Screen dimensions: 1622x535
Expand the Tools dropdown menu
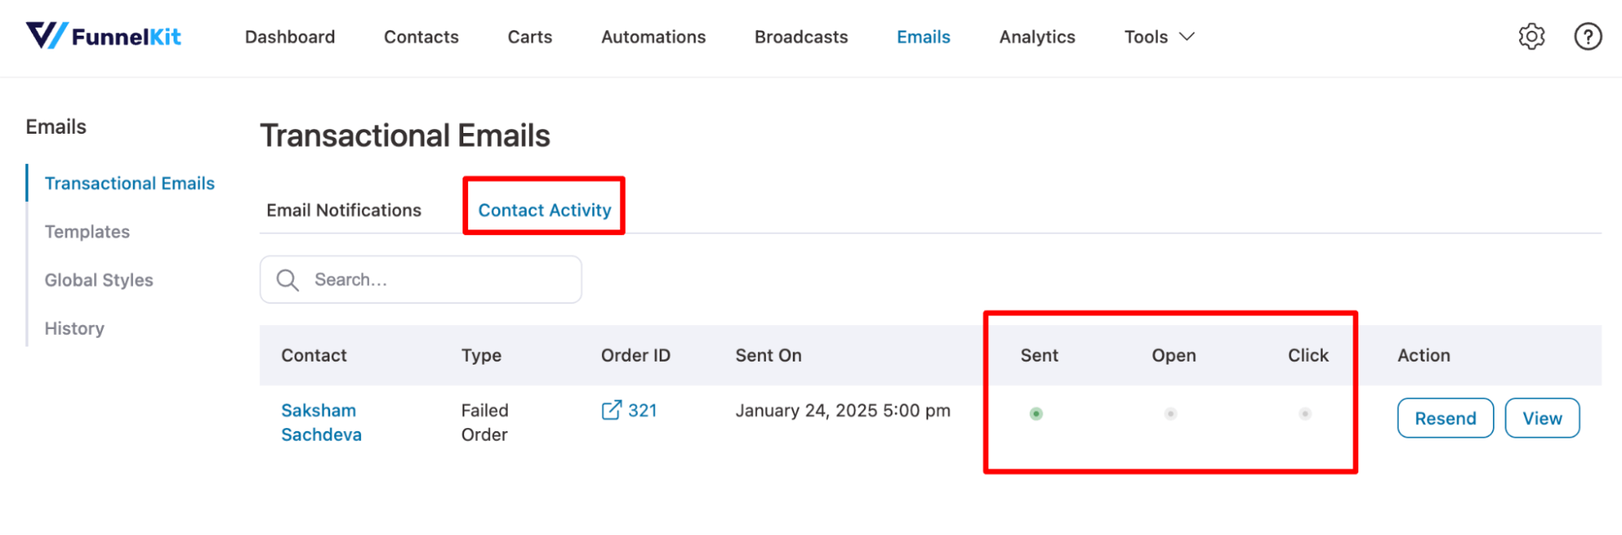pyautogui.click(x=1159, y=37)
